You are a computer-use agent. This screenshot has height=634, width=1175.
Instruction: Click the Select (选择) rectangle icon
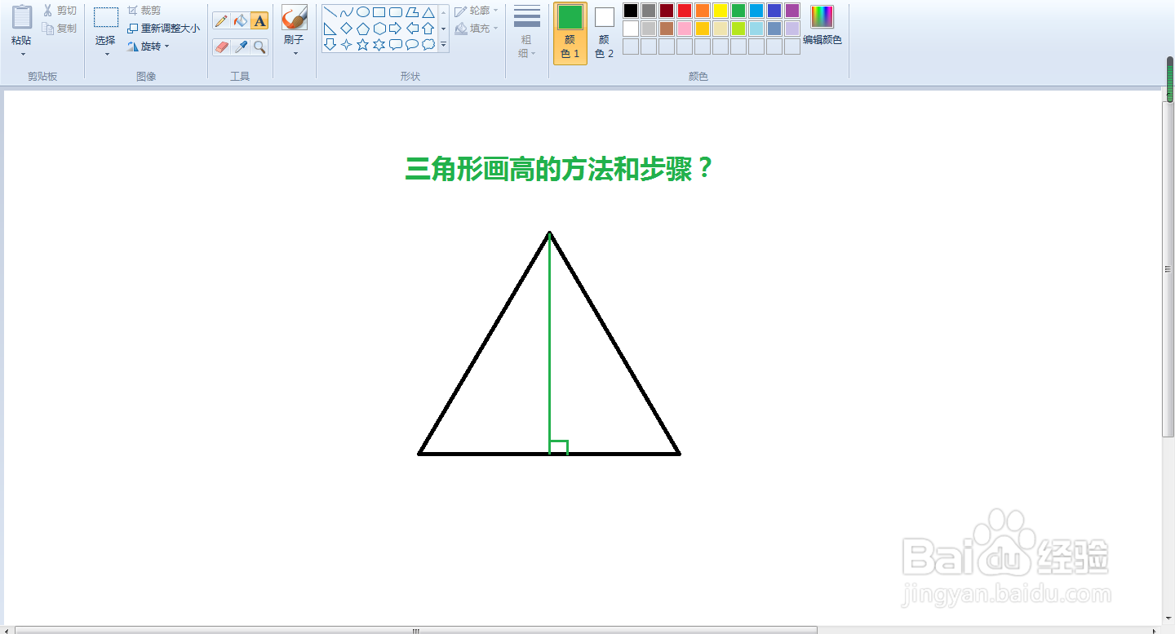[105, 17]
